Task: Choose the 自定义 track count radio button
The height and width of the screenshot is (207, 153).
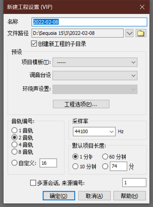Action: click(15, 163)
